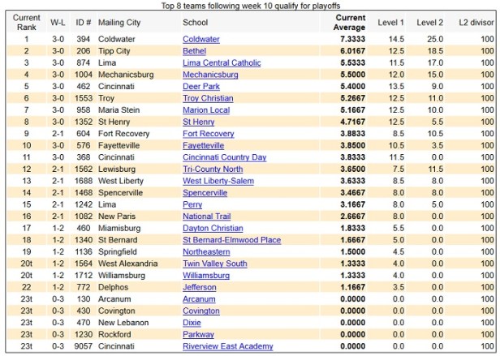Open the Dayton Christian link
This screenshot has height=356, width=500.
pos(212,229)
